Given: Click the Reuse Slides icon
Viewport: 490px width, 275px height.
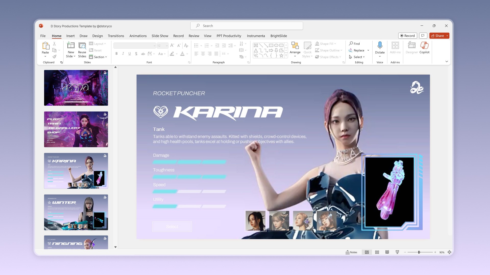Looking at the screenshot, I should tap(82, 46).
